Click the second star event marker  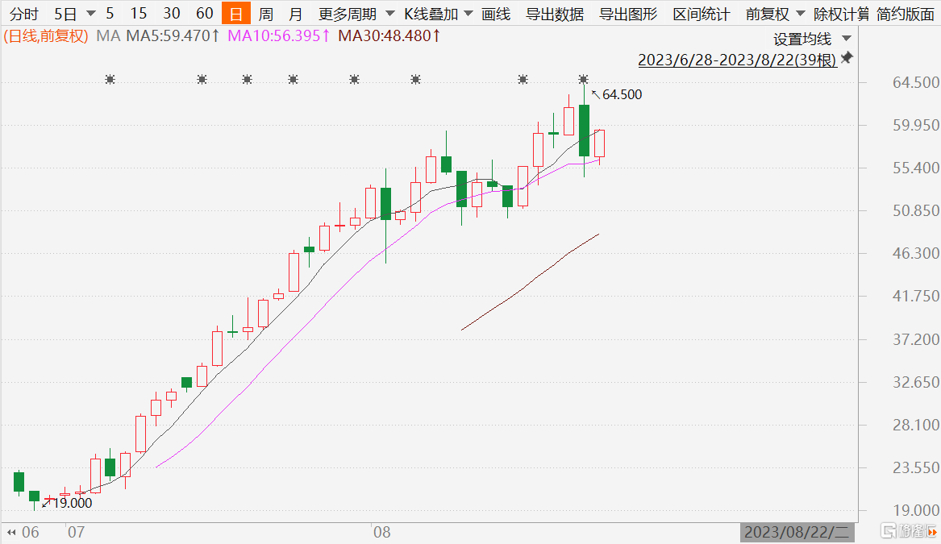point(202,79)
